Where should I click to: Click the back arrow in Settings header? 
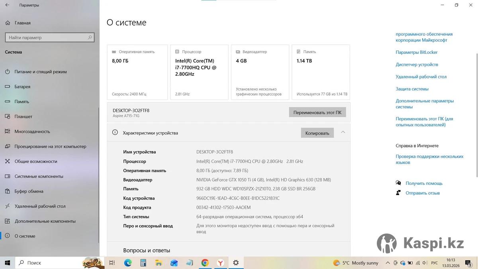7,5
